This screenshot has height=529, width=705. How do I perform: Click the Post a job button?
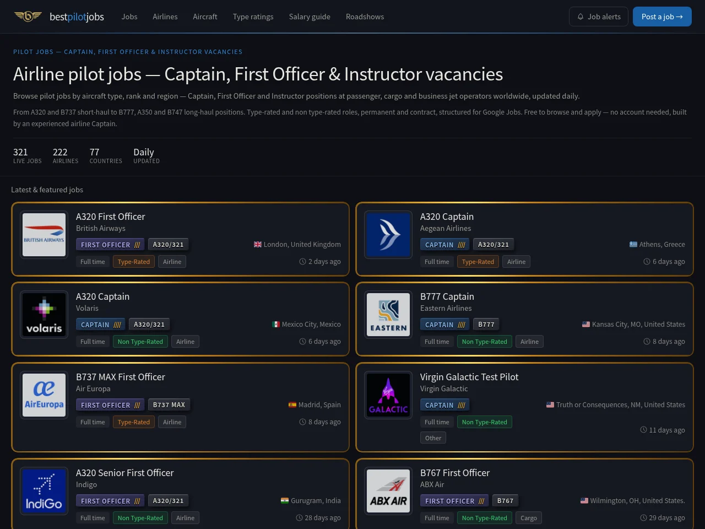tap(662, 17)
